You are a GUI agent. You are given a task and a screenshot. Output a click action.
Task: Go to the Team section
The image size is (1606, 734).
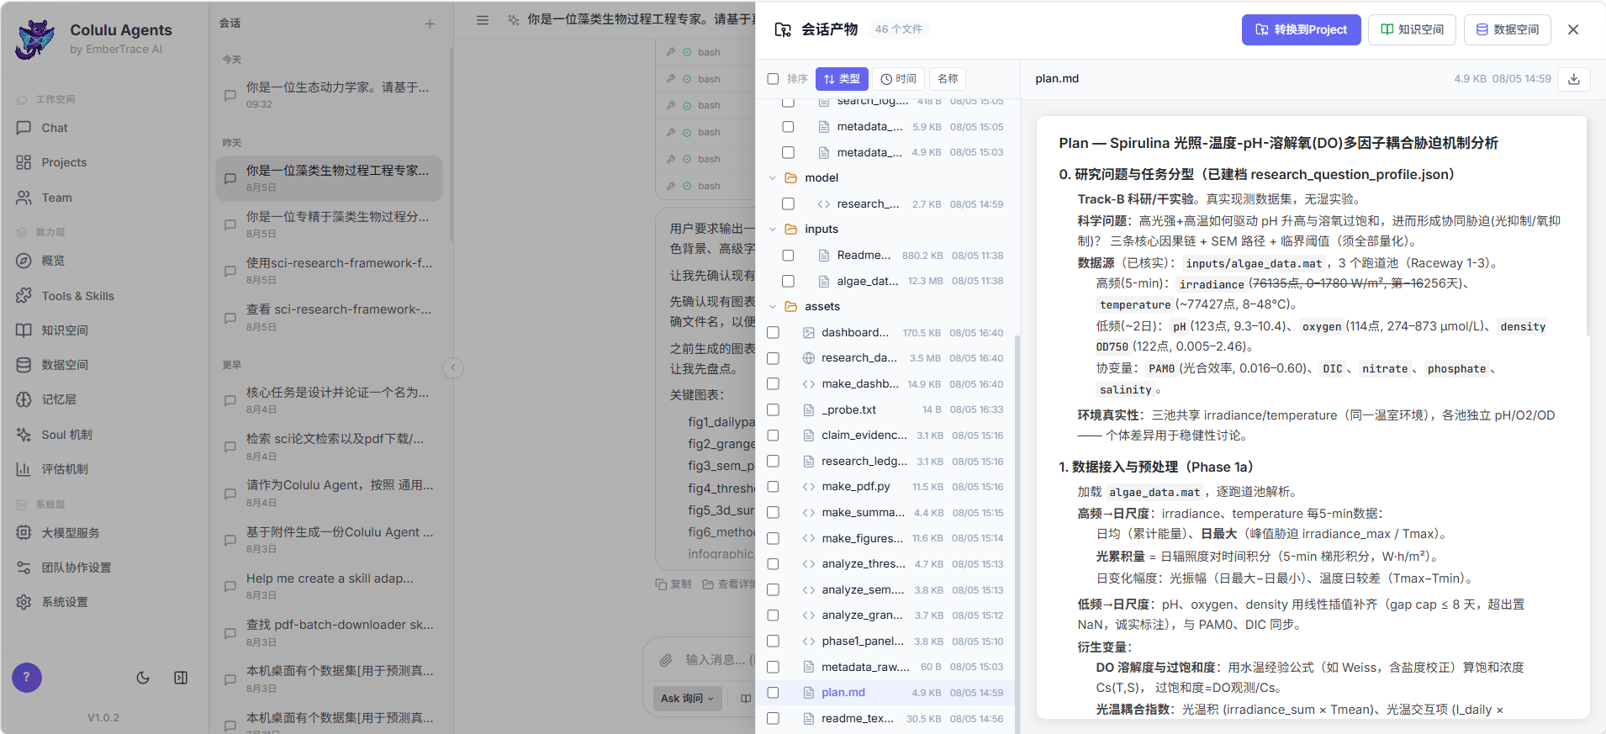(56, 198)
